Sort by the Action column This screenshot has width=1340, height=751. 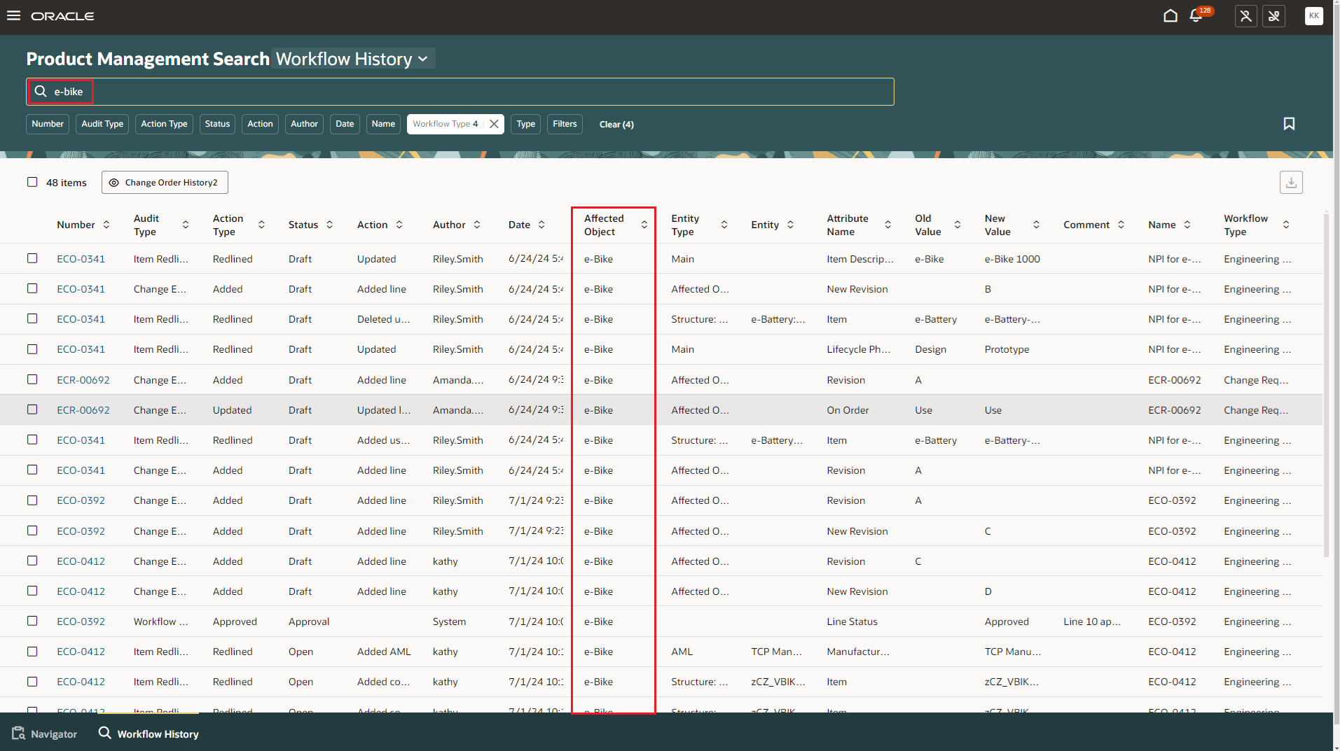point(399,225)
